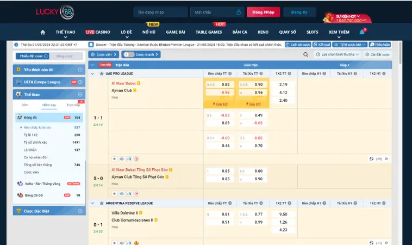The height and width of the screenshot is (245, 412).
Task: Collapse all matches via Trận đấu header chevron
Action: [92, 65]
